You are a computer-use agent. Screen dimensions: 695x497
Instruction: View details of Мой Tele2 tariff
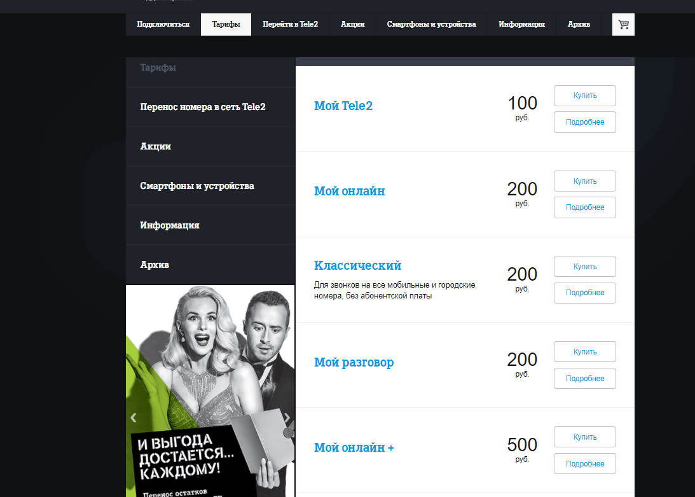[x=584, y=122]
